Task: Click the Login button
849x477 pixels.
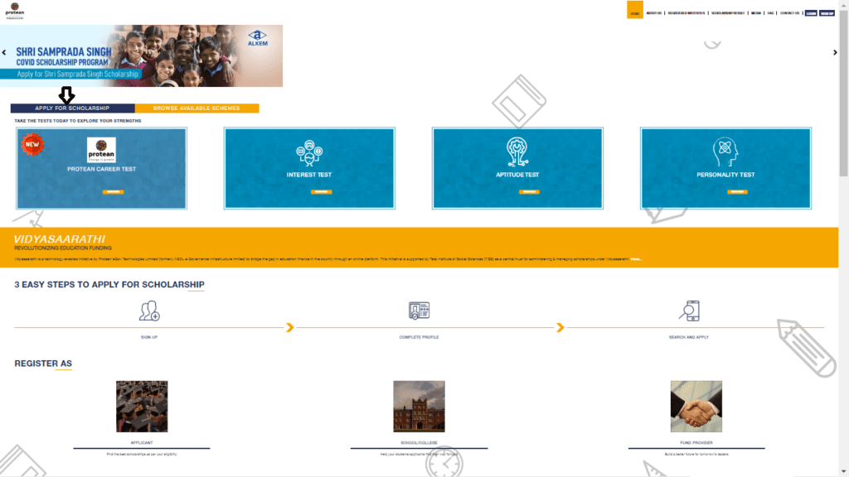Action: 811,13
